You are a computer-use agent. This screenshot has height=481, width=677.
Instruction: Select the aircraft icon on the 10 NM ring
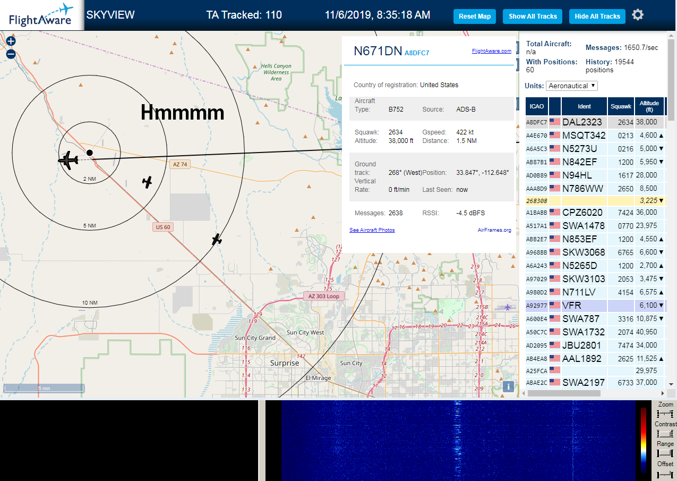[x=216, y=239]
